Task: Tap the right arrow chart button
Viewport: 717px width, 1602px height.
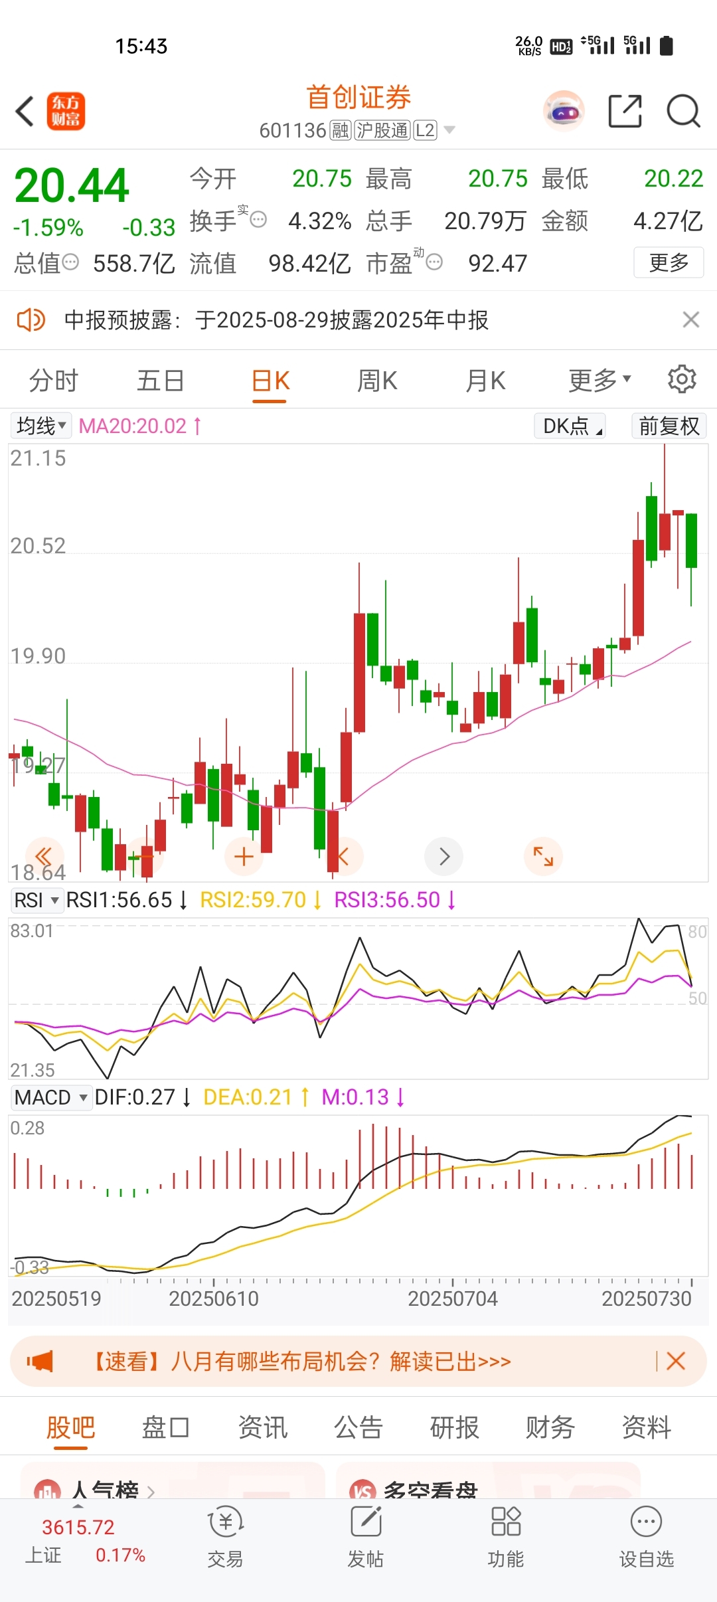Action: [444, 856]
